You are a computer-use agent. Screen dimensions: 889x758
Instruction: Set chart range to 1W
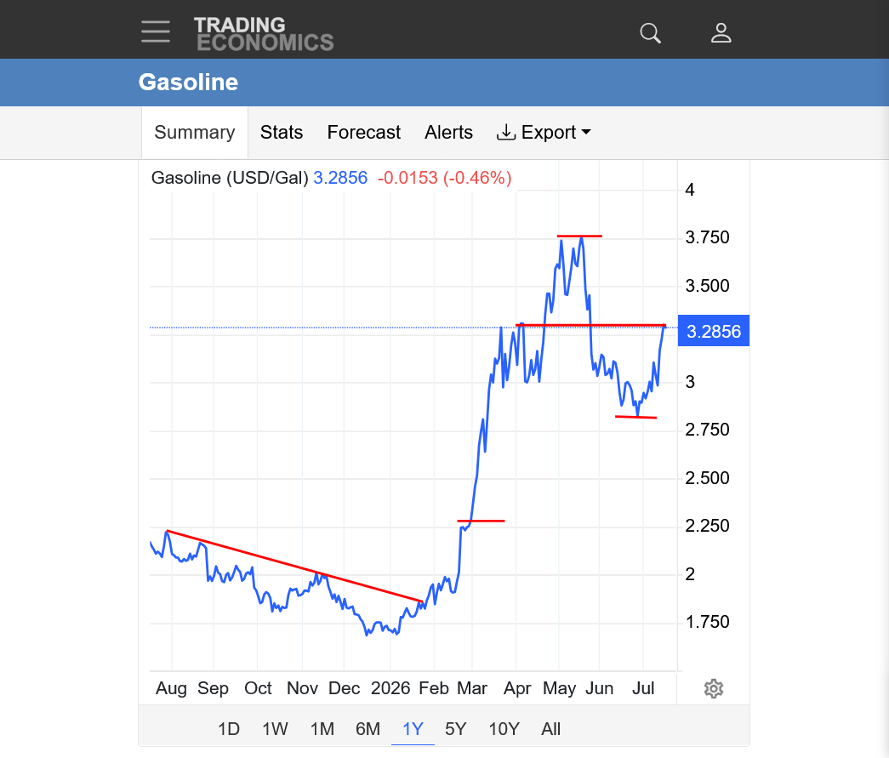point(275,728)
